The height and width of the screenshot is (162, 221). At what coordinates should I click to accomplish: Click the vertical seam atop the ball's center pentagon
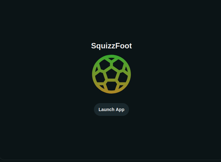pos(111,65)
